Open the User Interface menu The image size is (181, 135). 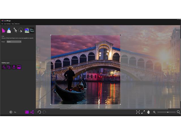pyautogui.click(x=7, y=24)
